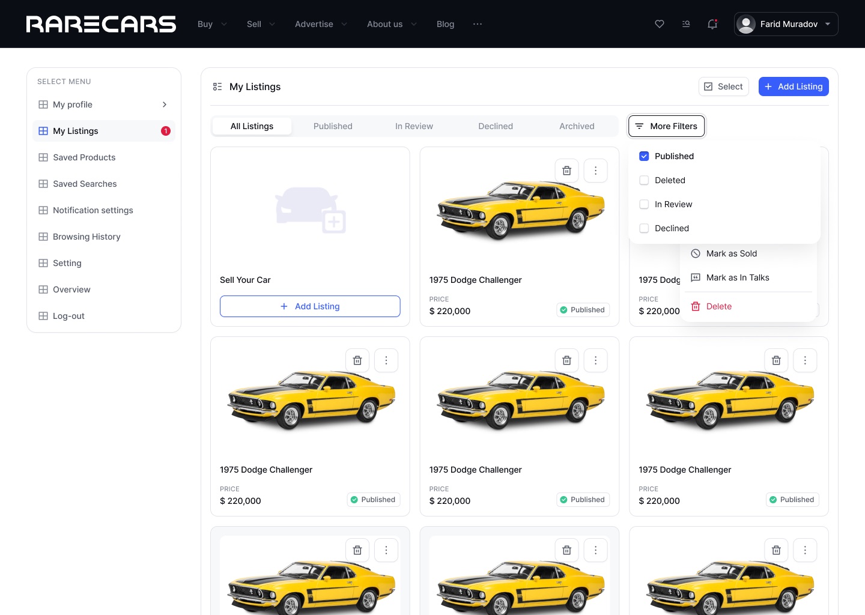Screen dimensions: 865x615
Task: Click trash icon on third-row middle card
Action: pos(566,550)
